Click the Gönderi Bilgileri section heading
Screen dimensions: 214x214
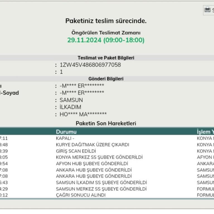click(x=106, y=79)
